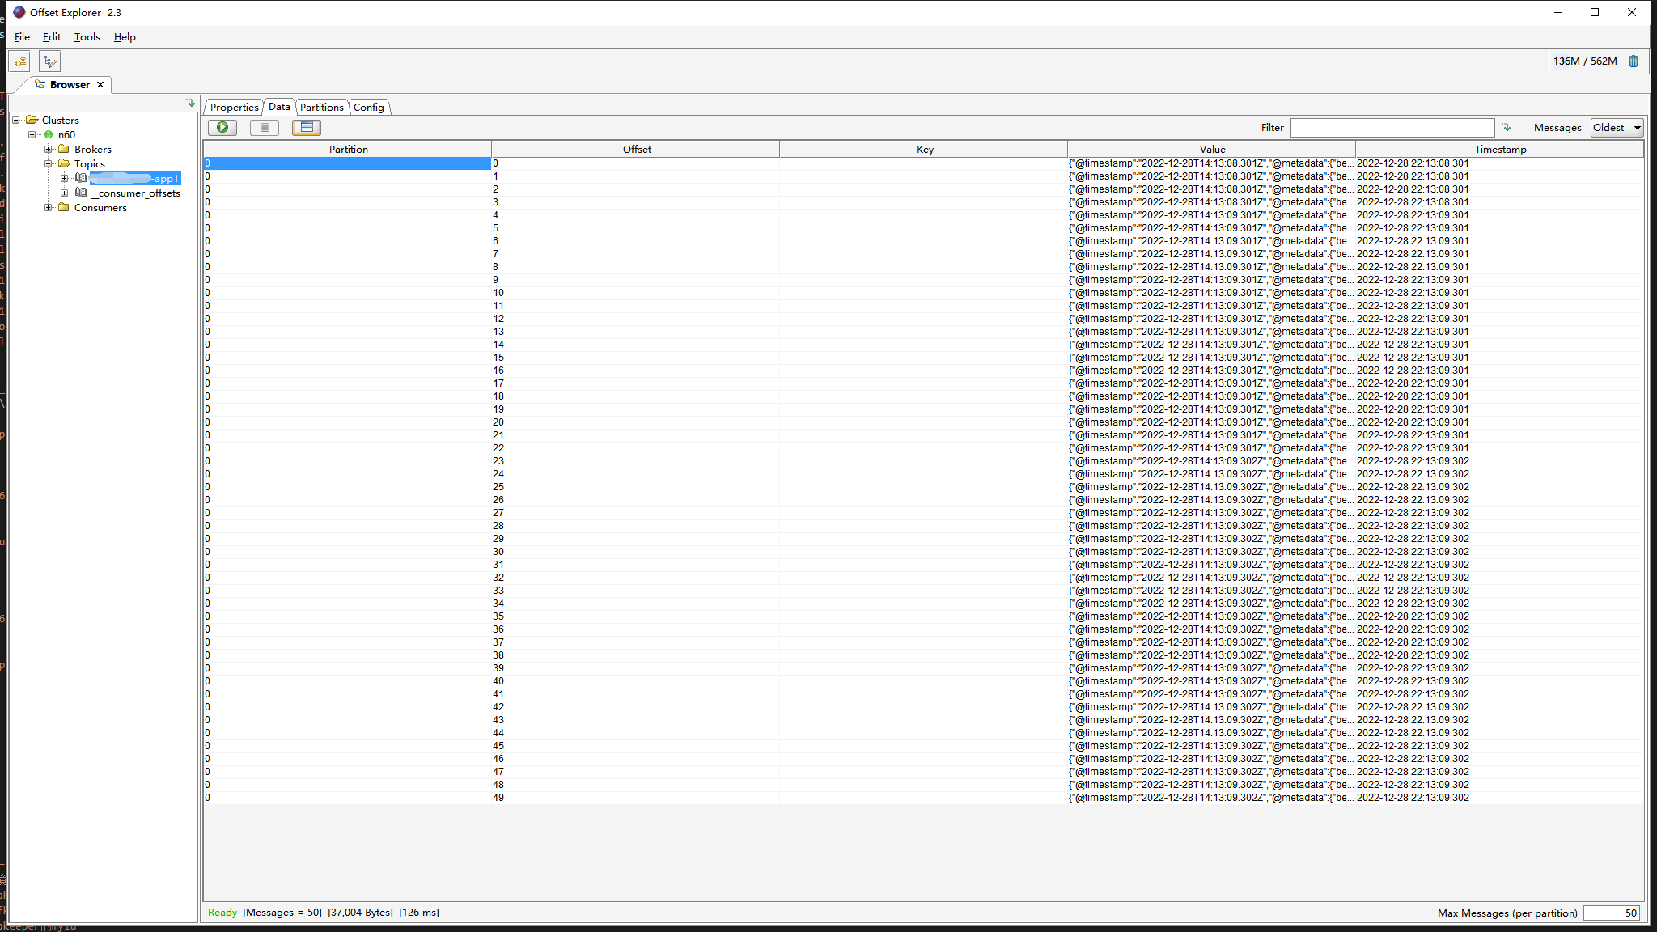
Task: Collapse the Topics folder
Action: [x=49, y=164]
